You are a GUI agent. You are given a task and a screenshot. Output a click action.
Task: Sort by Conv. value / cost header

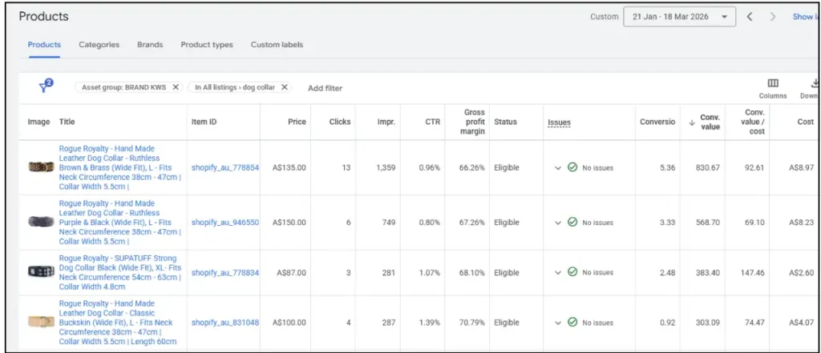click(754, 122)
